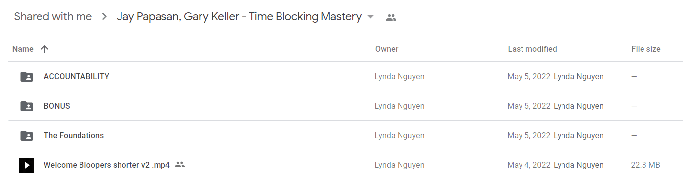Image resolution: width=683 pixels, height=179 pixels.
Task: Click Jay Papasan, Gary Keller folder title
Action: tap(239, 17)
